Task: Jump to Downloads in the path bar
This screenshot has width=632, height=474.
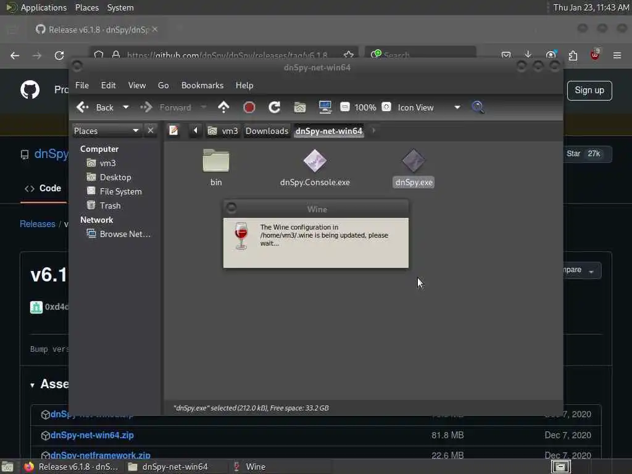Action: pyautogui.click(x=267, y=131)
